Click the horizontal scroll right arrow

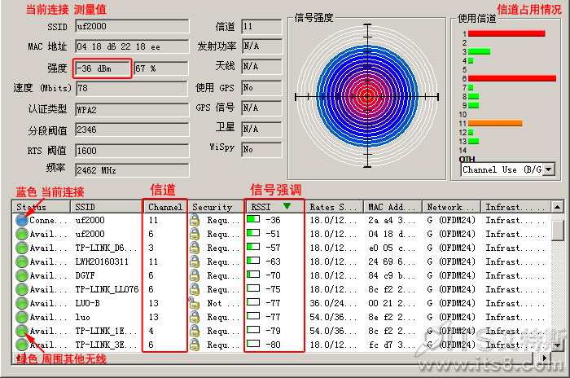tap(544, 358)
